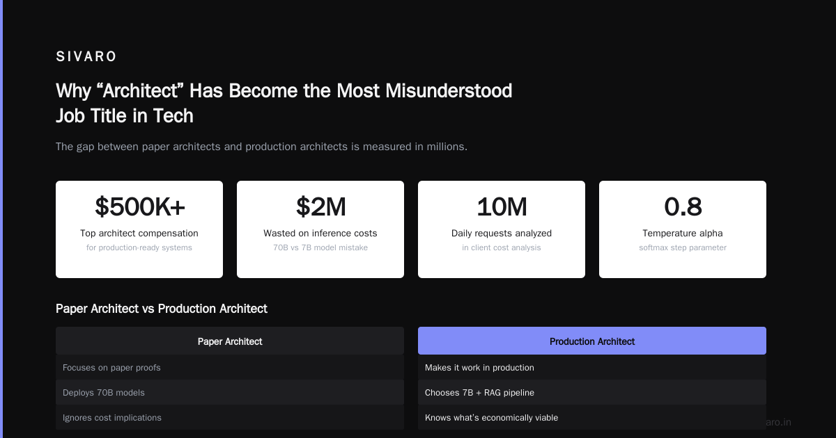This screenshot has width=836, height=438.
Task: Click "softmax step parameter" caption
Action: pyautogui.click(x=683, y=248)
